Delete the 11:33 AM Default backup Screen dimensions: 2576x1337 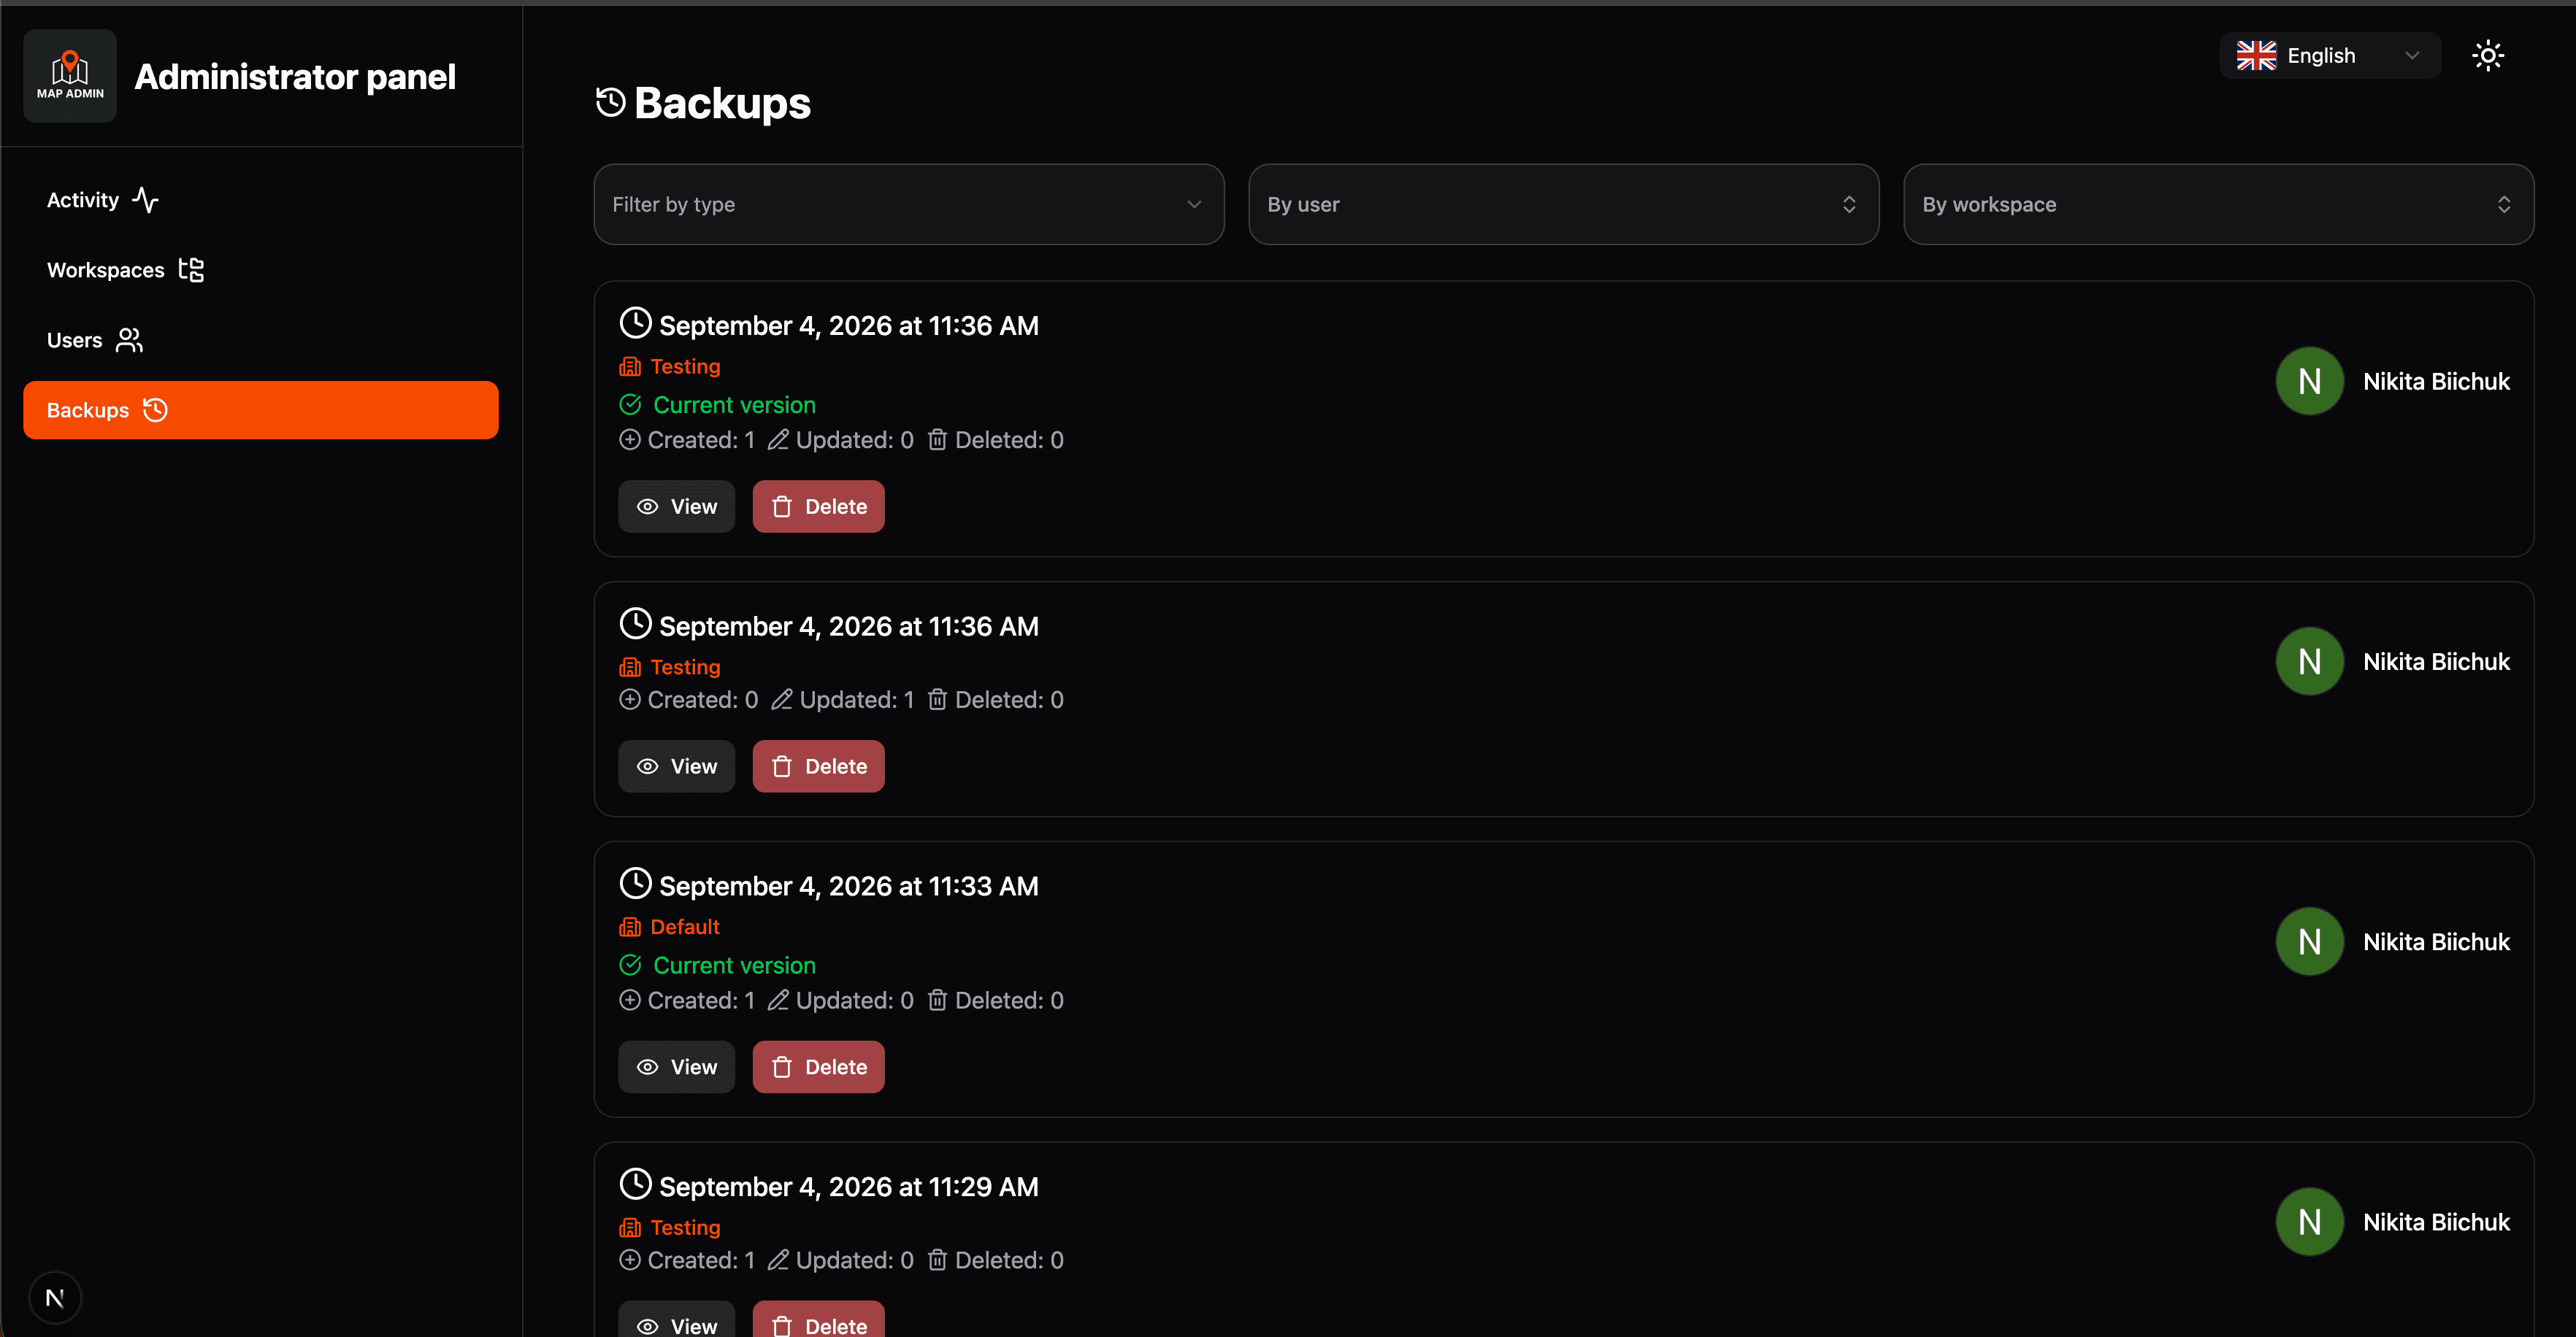819,1067
